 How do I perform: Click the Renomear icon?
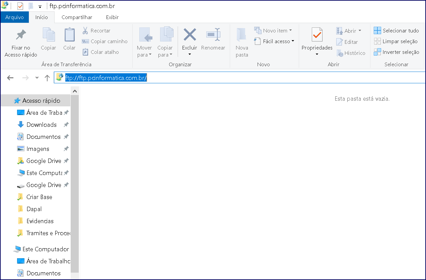pos(213,34)
